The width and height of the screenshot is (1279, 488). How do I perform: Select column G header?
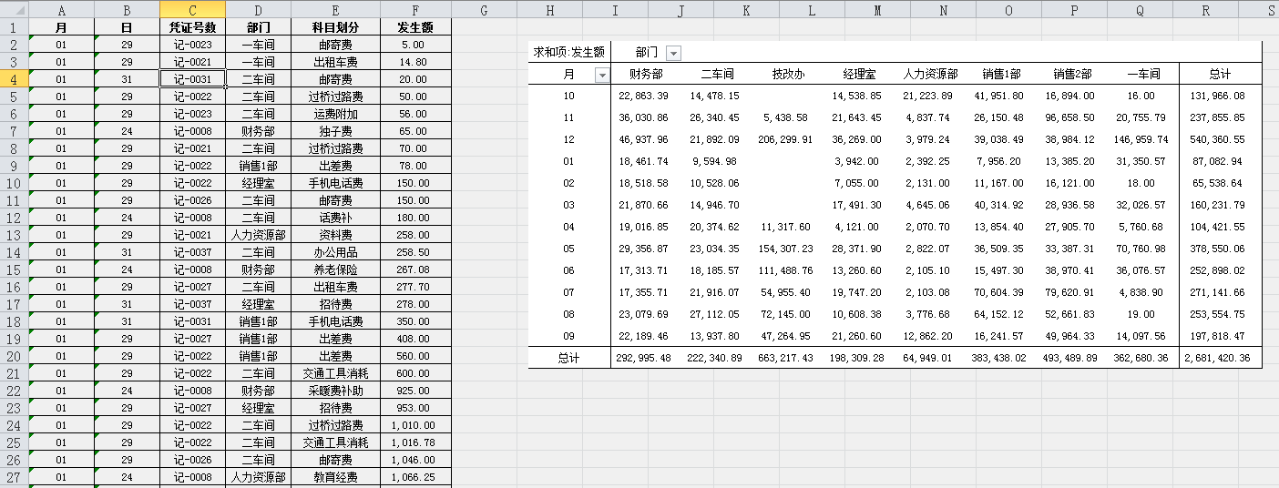[484, 10]
